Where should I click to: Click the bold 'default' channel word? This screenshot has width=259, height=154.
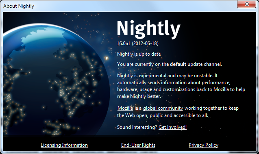(x=178, y=64)
